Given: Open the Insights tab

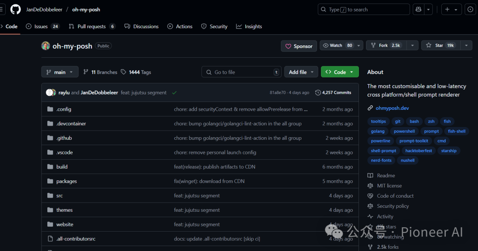Looking at the screenshot, I should 249,26.
